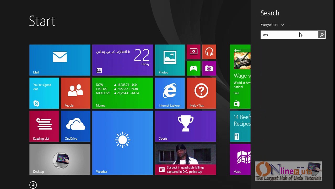This screenshot has width=335, height=189.
Task: Open the Maps tile
Action: coord(240,159)
